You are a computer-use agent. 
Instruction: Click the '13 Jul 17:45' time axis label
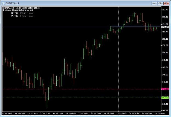(x=83, y=113)
